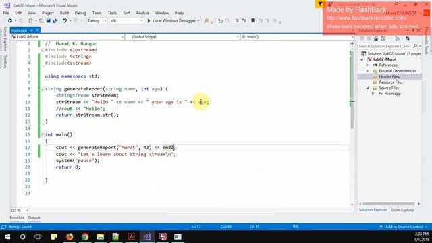Click the Solution Explorer Home icon
Image resolution: width=432 pixels, height=243 pixels.
[376, 38]
